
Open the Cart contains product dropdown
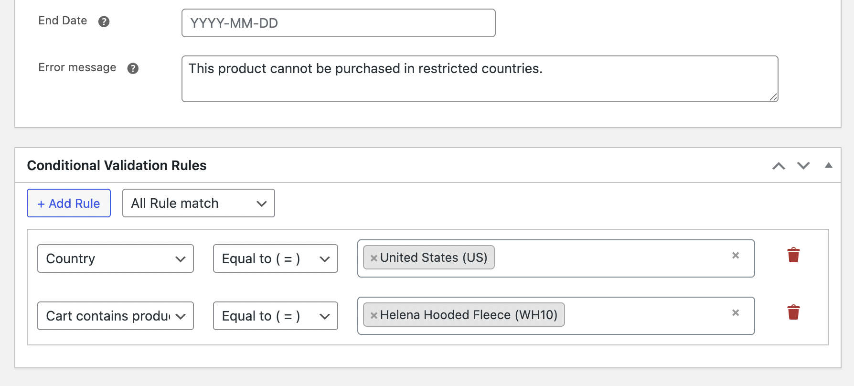point(115,316)
